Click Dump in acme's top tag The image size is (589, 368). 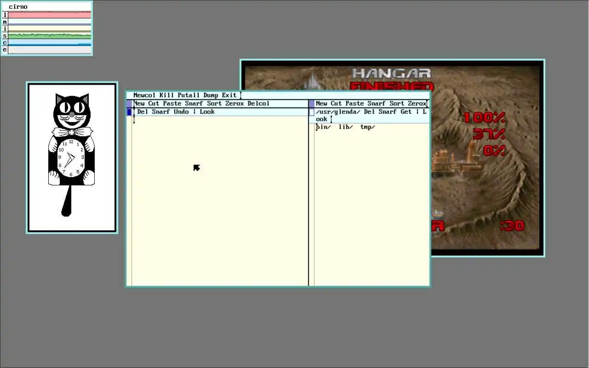tap(211, 95)
